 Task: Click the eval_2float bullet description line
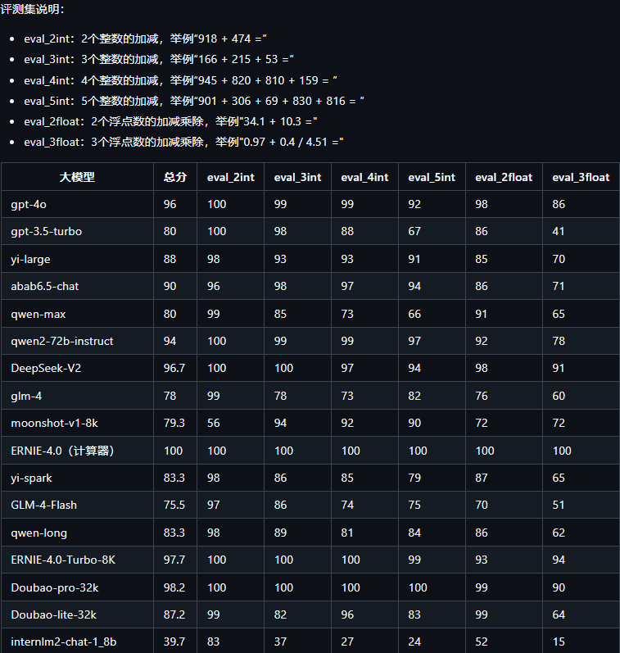[x=170, y=121]
